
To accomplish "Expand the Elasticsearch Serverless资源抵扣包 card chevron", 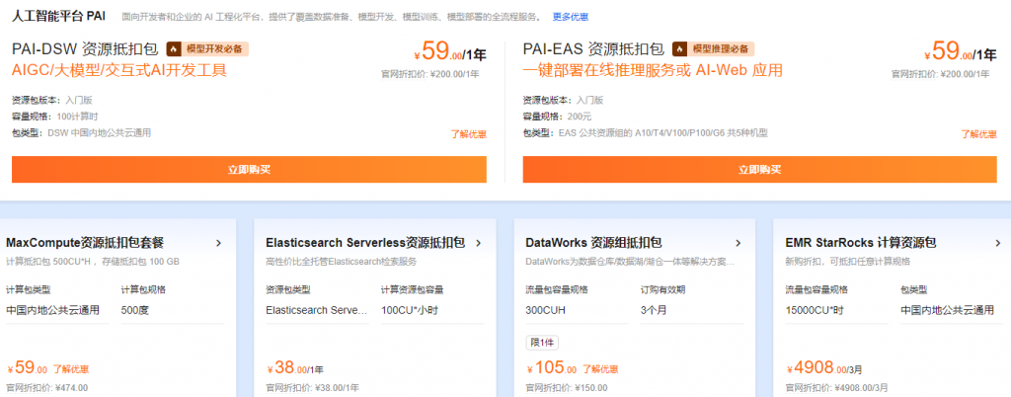I will [x=479, y=243].
